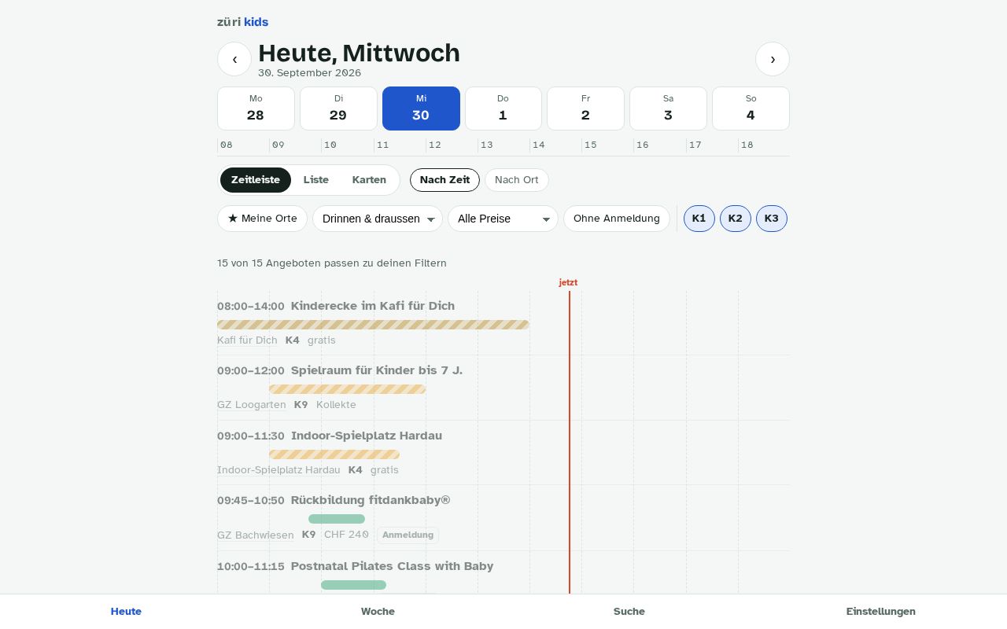The image size is (1007, 629).
Task: Open Postnatal Pilates Class with Baby event
Action: pyautogui.click(x=392, y=566)
